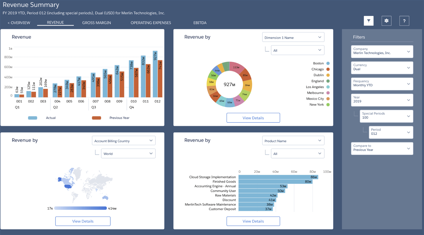Open View Details under the world map
Screen dimensions: 424x235
83,221
